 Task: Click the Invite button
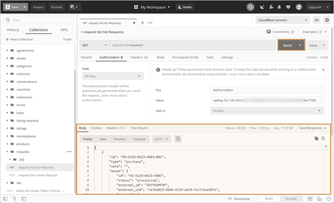click(x=185, y=7)
